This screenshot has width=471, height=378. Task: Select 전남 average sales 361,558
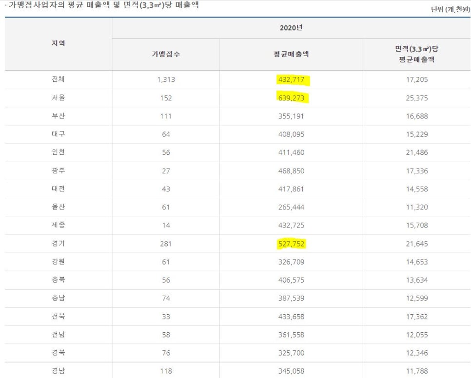pyautogui.click(x=291, y=335)
